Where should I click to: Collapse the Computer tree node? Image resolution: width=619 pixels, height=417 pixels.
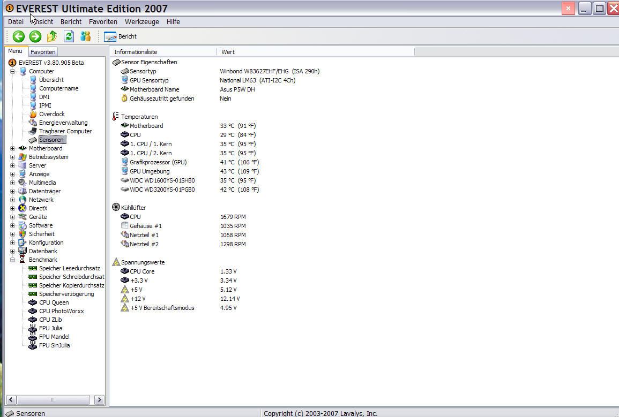pos(13,71)
